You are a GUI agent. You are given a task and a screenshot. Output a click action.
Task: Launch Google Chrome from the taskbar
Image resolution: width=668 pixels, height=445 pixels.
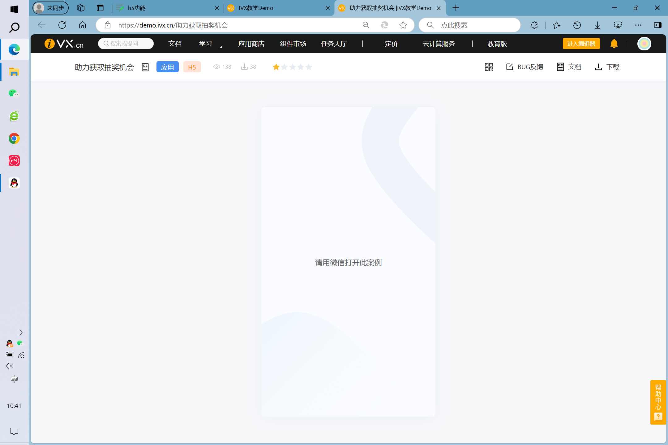[x=14, y=138]
